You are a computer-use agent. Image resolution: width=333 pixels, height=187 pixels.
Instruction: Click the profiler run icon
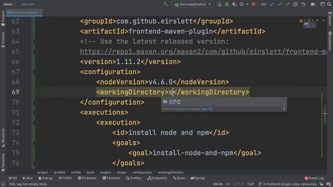[x=241, y=4]
